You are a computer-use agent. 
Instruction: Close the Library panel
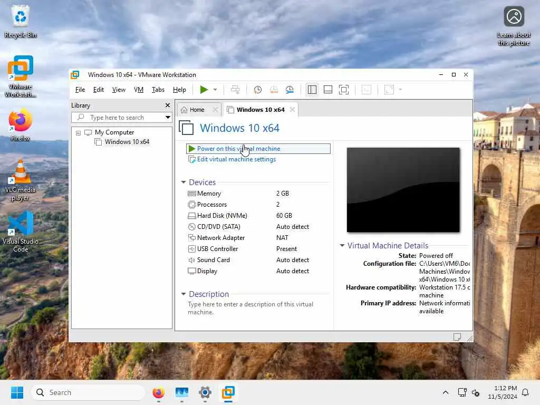168,105
